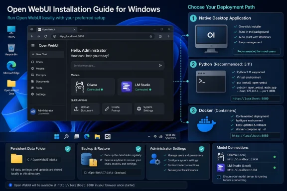Bookmark the page with the star icon

[150, 36]
